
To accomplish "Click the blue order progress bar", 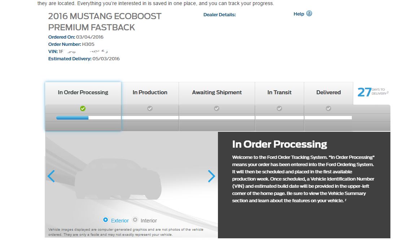I will point(72,118).
